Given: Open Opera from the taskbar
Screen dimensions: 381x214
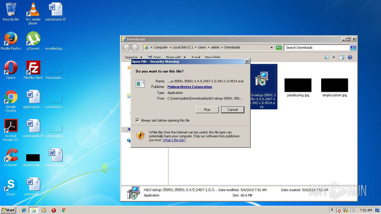Looking at the screenshot, I should [54, 210].
